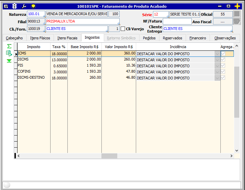245x190 pixels.
Task: Click the Agrega column header
Action: pos(227,47)
